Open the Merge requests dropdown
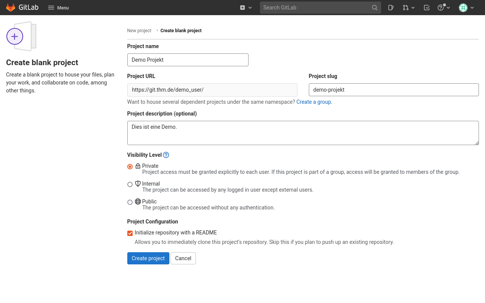The image size is (485, 303). (409, 8)
